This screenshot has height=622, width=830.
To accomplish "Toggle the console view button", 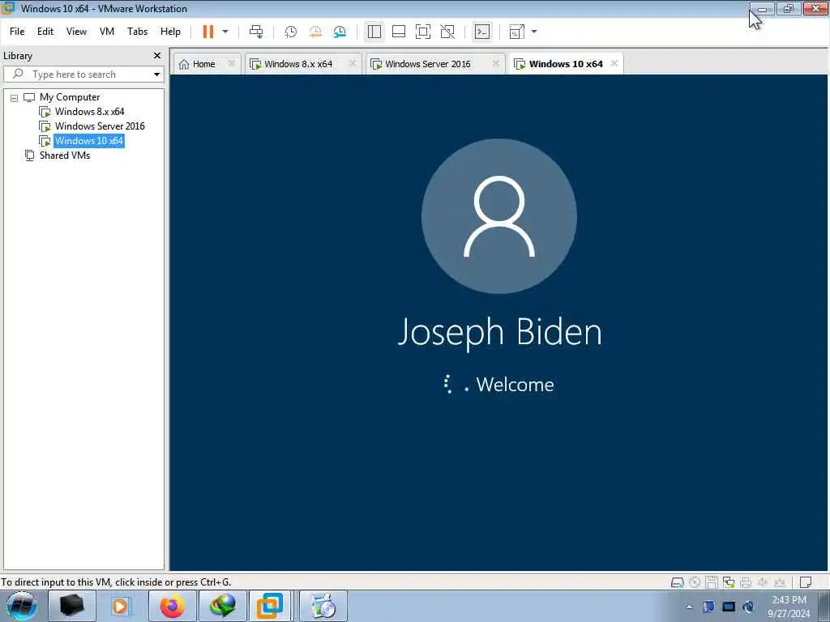I will [482, 32].
